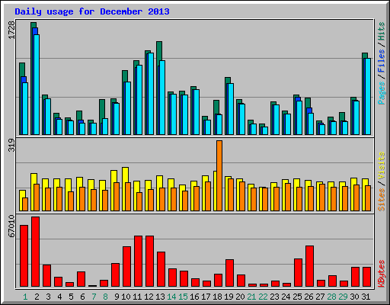Image resolution: width=390 pixels, height=305 pixels.
Task: Click day label '13' on x-axis
Action: coord(160,297)
